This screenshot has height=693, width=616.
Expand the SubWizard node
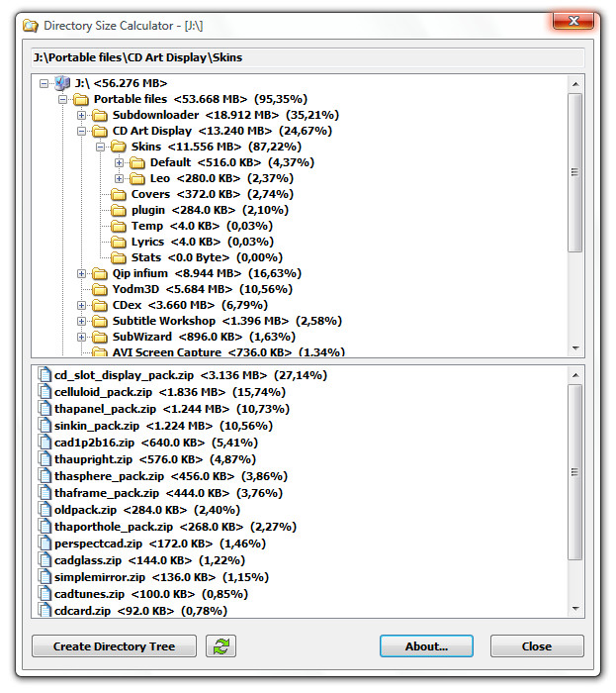coord(81,338)
